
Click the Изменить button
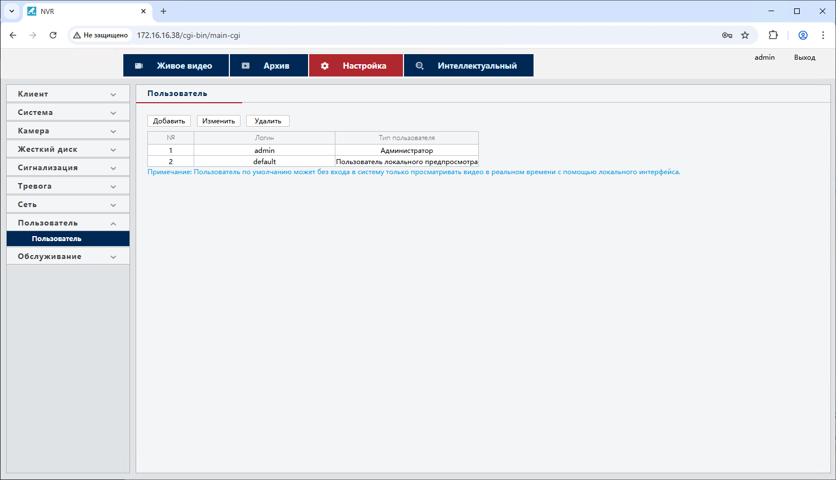[219, 121]
